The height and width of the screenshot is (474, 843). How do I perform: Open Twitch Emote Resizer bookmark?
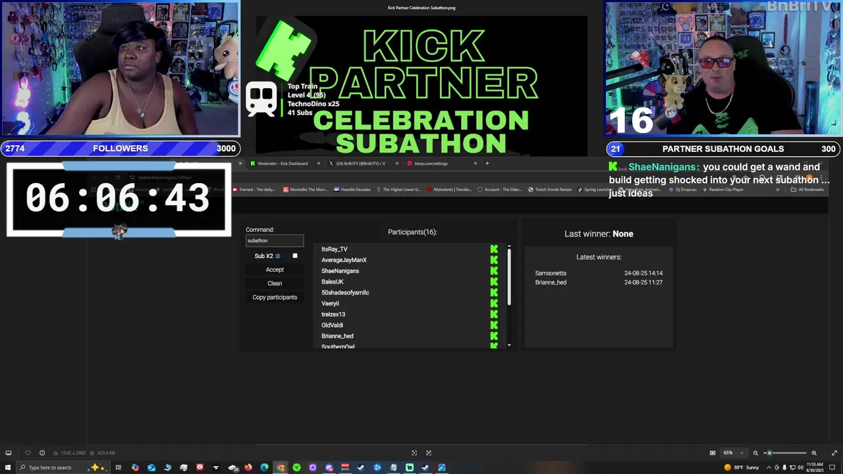(550, 190)
